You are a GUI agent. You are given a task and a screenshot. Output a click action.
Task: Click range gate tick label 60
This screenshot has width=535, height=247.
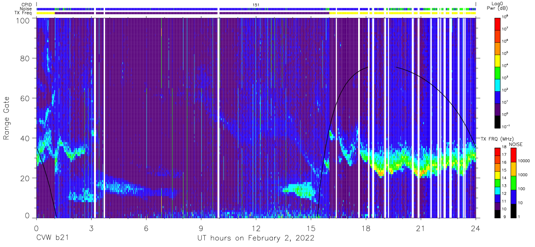coord(24,98)
